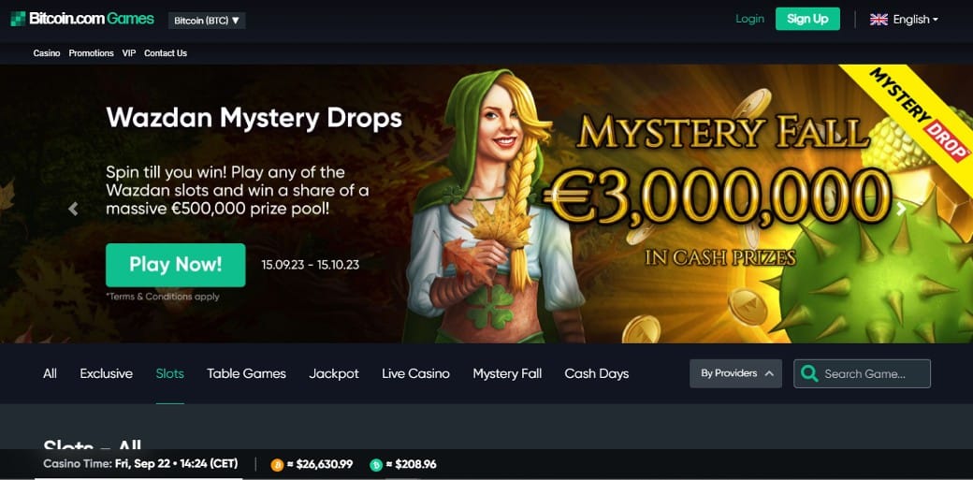Advance to the next banner slide arrow

(x=900, y=209)
